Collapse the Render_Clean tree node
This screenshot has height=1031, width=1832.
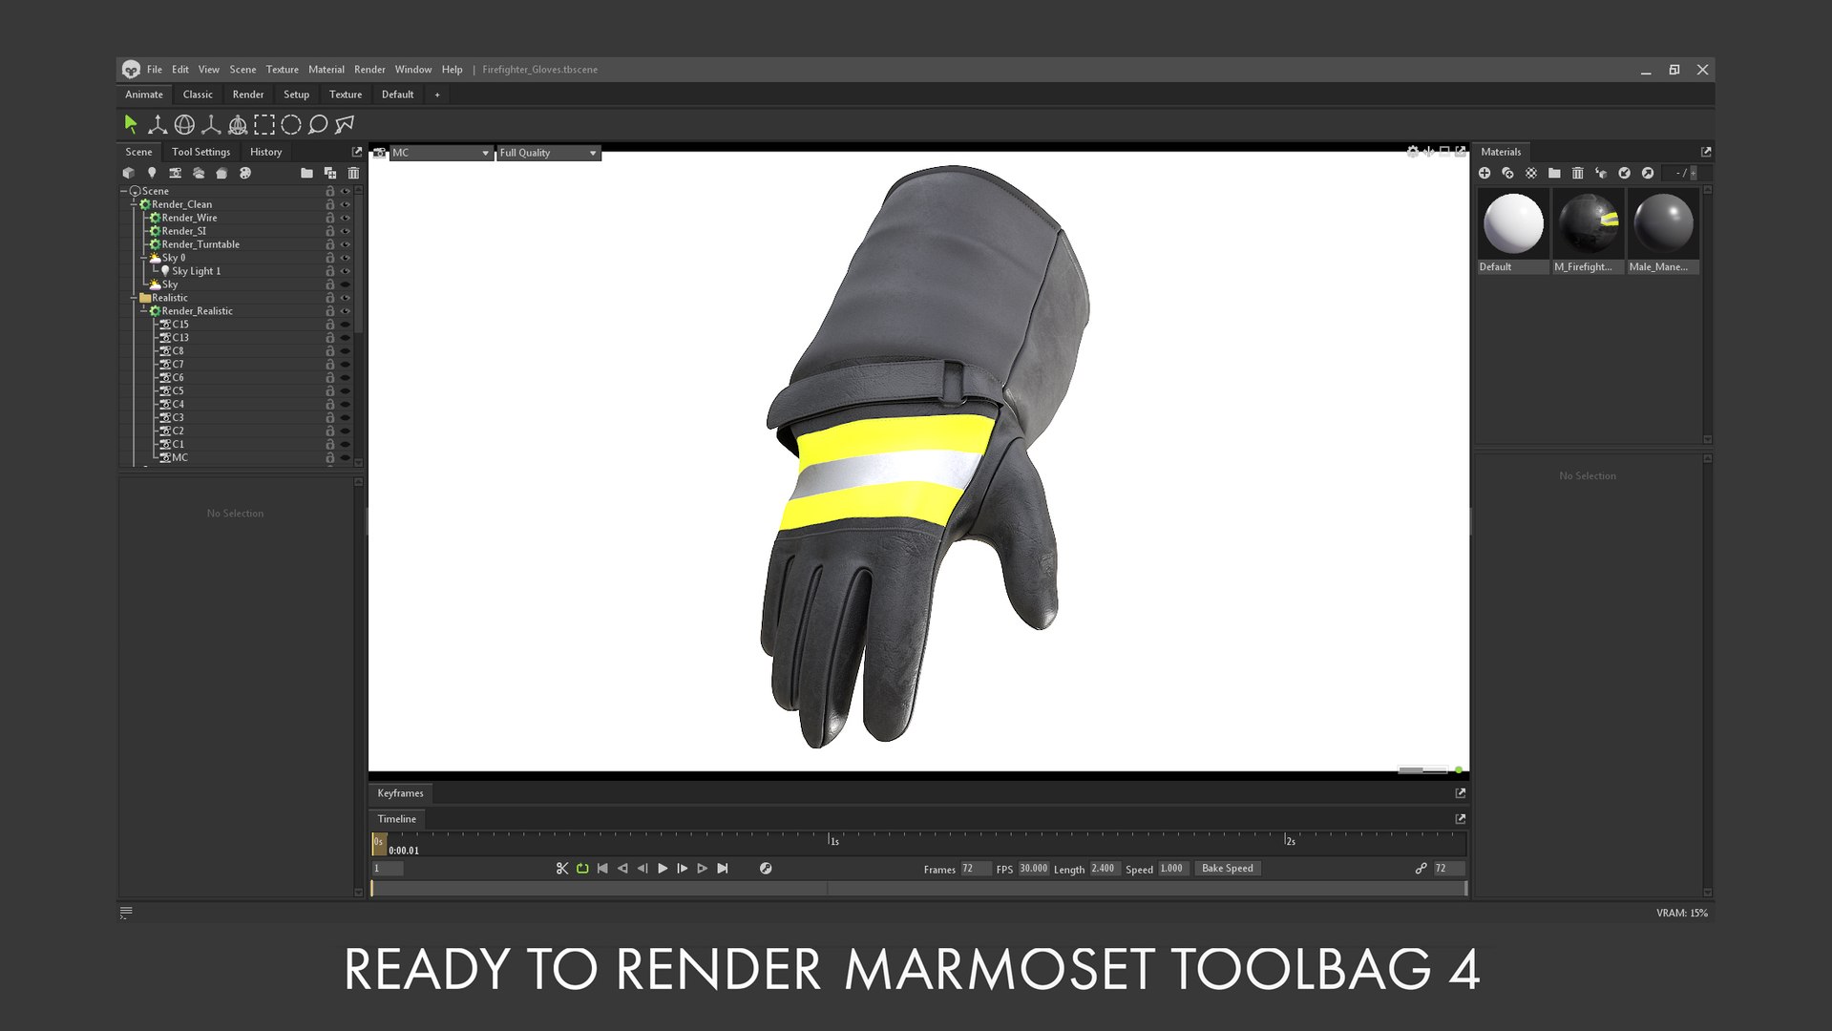(x=134, y=204)
